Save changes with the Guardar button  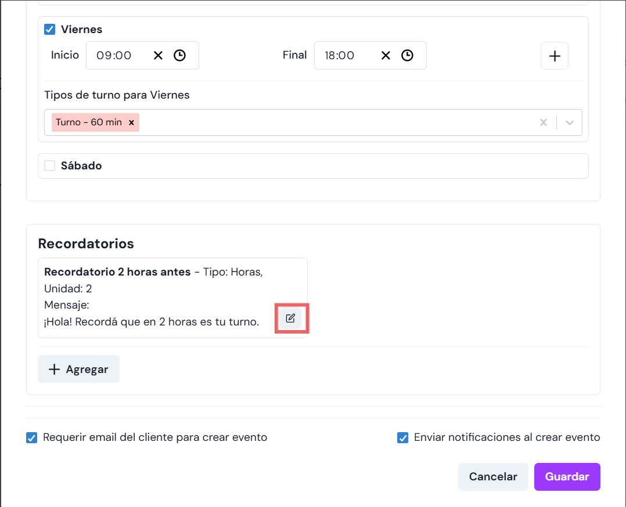[567, 477]
